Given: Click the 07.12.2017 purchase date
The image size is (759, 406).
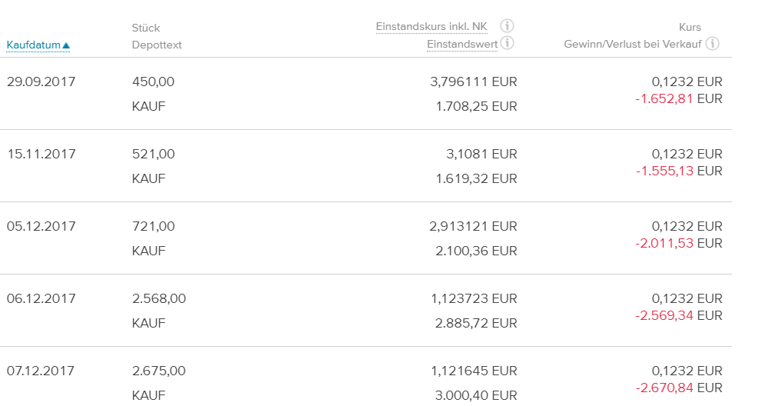Looking at the screenshot, I should point(41,371).
